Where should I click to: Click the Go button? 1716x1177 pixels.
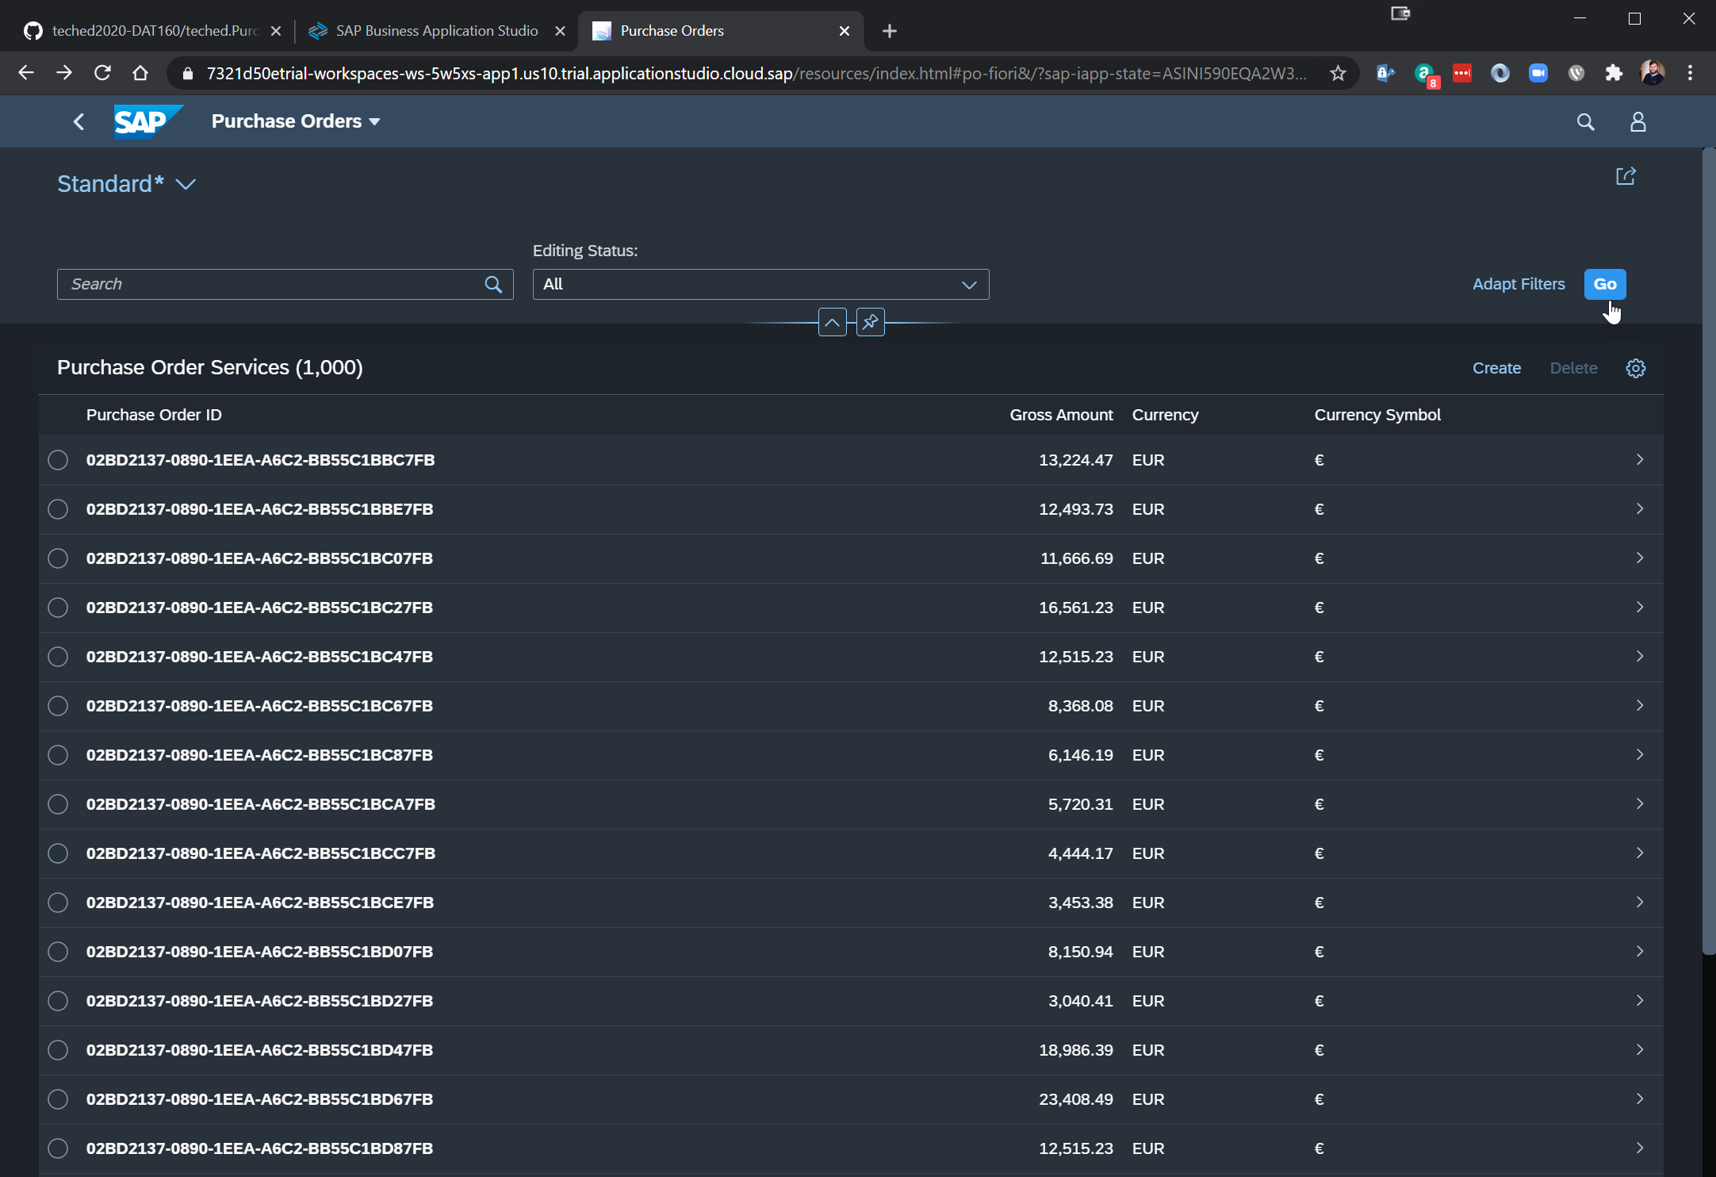pos(1605,285)
